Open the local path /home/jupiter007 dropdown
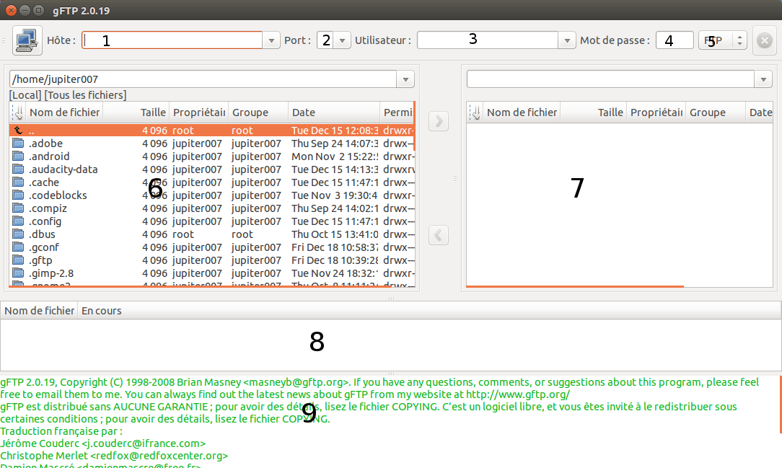Image resolution: width=782 pixels, height=468 pixels. pyautogui.click(x=405, y=79)
